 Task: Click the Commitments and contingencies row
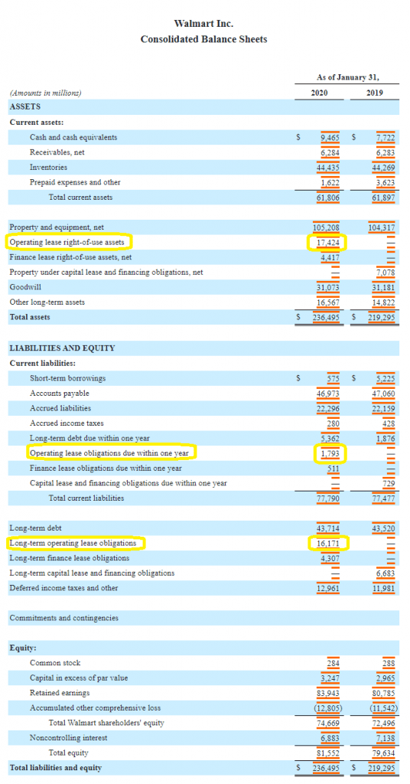tap(204, 618)
